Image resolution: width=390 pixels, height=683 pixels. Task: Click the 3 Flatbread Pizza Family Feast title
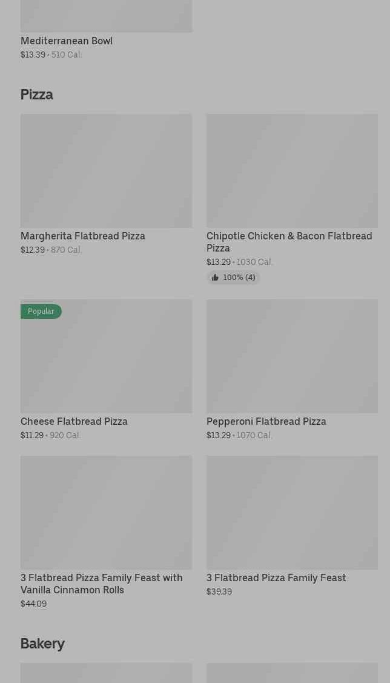click(x=276, y=578)
